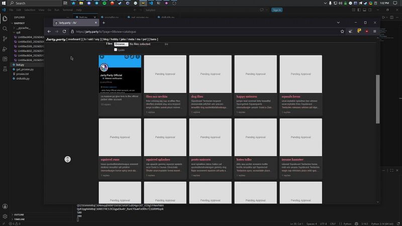Collapse the qdl folder
The height and width of the screenshot is (226, 402).
click(x=17, y=33)
